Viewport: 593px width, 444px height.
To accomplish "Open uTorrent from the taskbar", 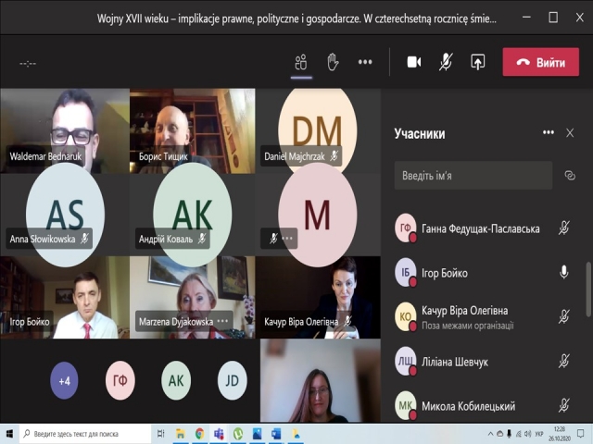I will [x=238, y=434].
